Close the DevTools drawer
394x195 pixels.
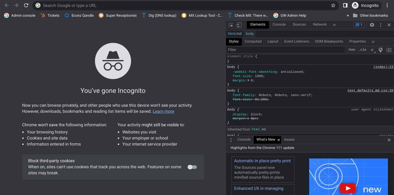389,140
